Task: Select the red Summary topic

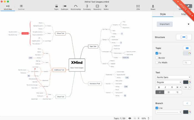Action: coord(25,33)
